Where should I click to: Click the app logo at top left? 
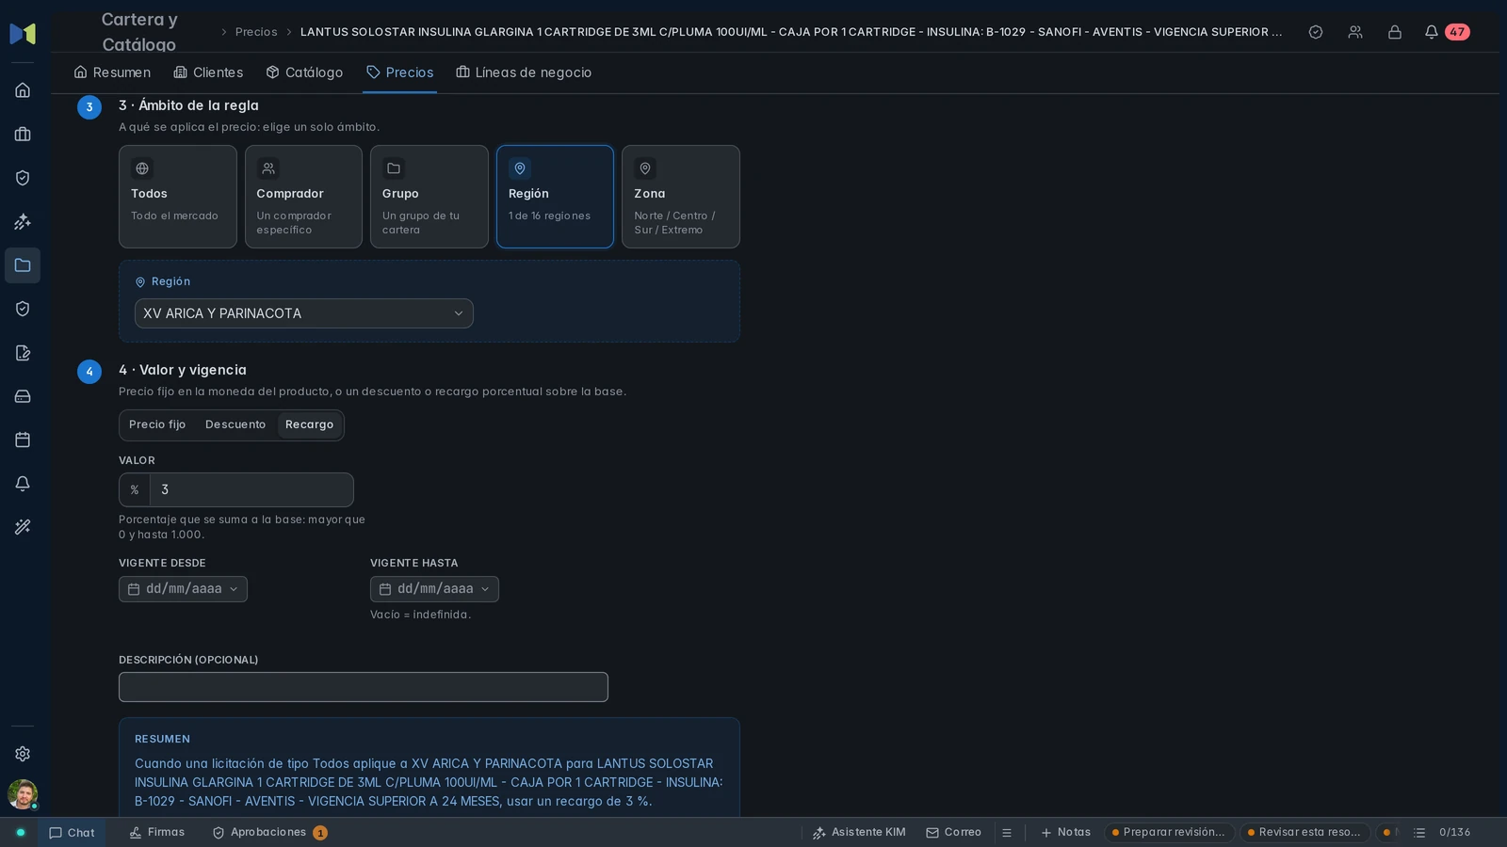(x=23, y=34)
